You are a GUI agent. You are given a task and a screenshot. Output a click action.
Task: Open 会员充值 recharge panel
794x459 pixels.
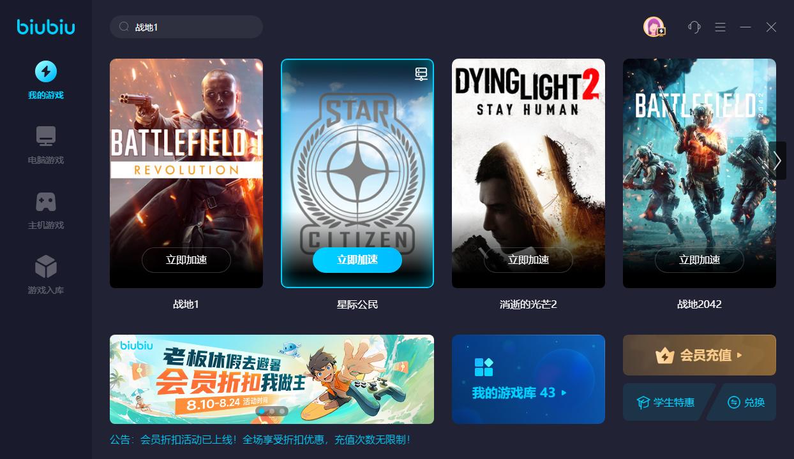coord(700,355)
